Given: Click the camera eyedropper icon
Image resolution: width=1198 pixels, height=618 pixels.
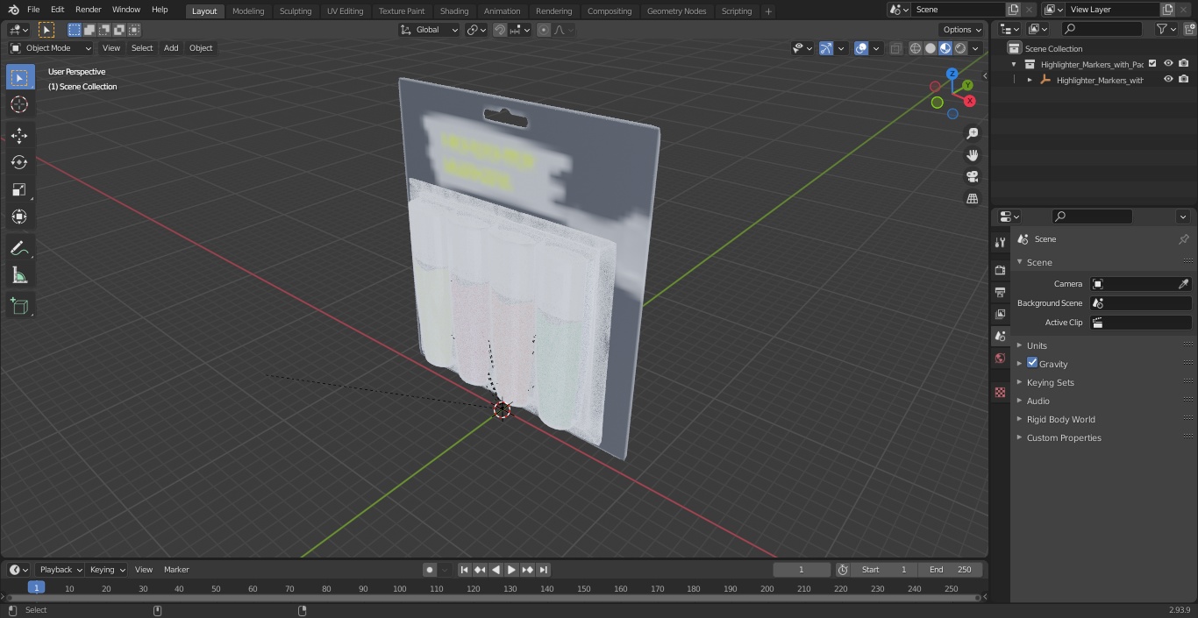Looking at the screenshot, I should (1183, 284).
